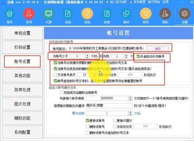Toggle 当账号出现操作频繁时 checkbox
This screenshot has width=194, height=141.
tap(55, 63)
